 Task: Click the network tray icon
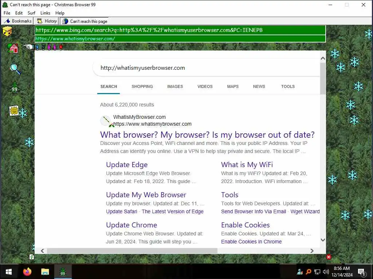tap(317, 272)
